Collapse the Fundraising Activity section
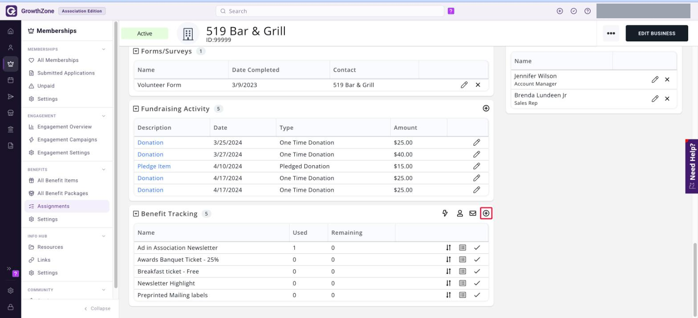 [x=136, y=109]
